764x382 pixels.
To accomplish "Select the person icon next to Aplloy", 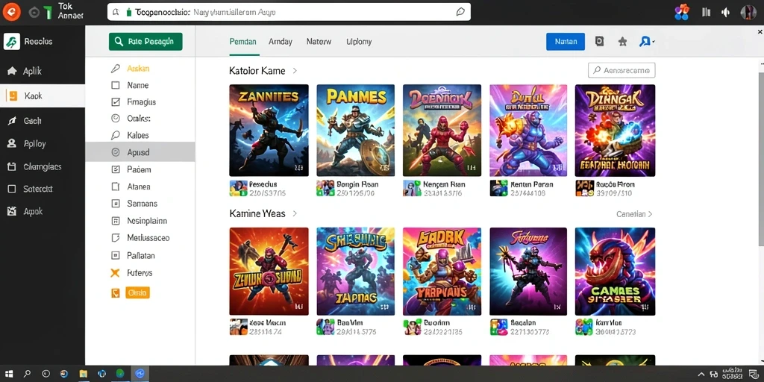I will pos(12,144).
